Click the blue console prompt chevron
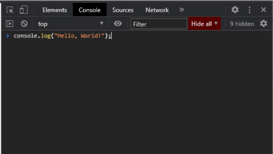The width and height of the screenshot is (273, 154). (x=8, y=36)
